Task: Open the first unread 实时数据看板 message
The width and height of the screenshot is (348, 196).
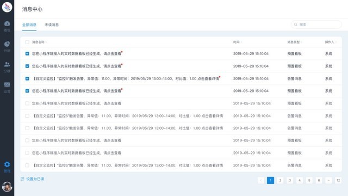Action: 77,53
